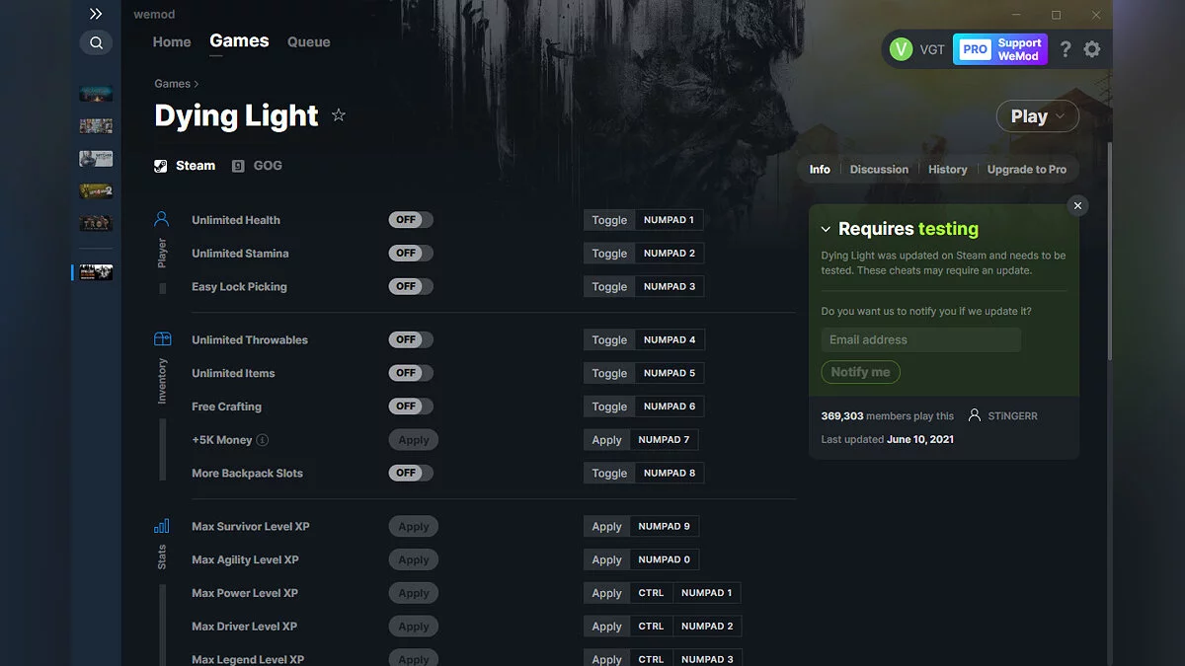Screen dimensions: 1185x666
Task: Expand the sidebar using the double-arrow icon
Action: (x=95, y=14)
